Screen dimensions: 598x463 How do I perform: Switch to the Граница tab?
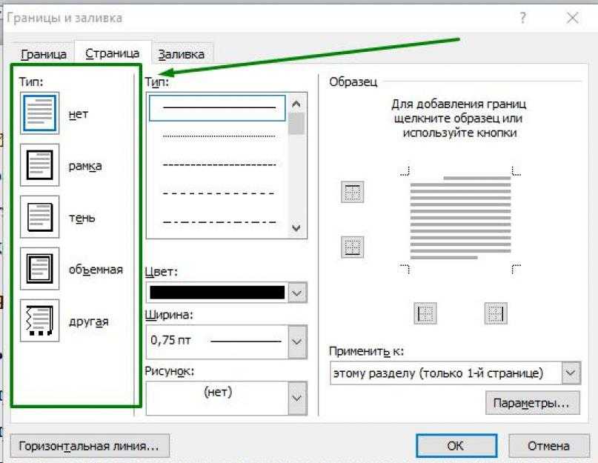pos(43,54)
